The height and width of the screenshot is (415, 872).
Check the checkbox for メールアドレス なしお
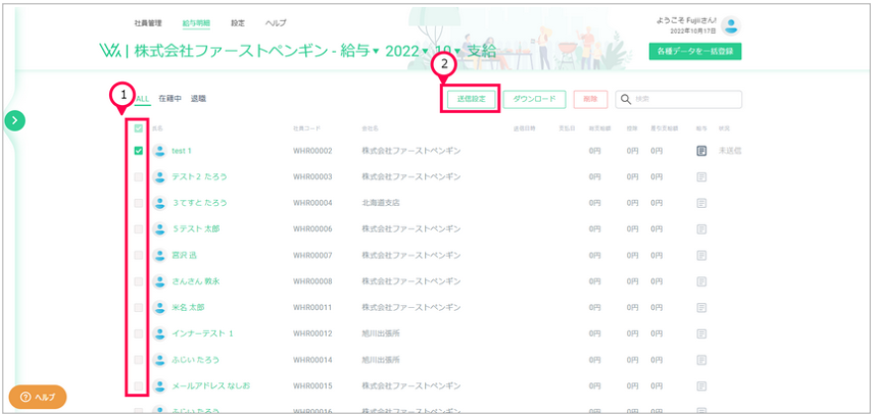[x=139, y=385]
